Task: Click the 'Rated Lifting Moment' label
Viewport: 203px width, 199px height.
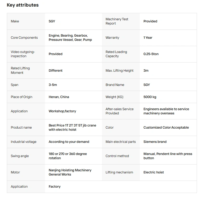Action: tap(20, 70)
